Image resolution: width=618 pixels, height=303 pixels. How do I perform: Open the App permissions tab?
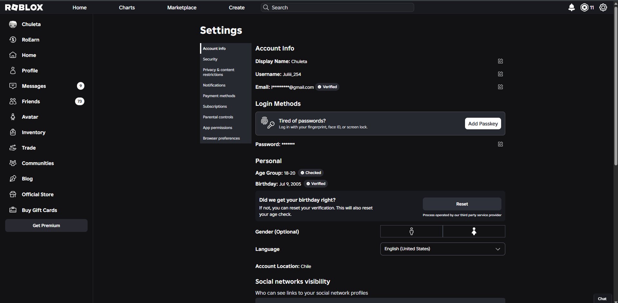coord(225,128)
